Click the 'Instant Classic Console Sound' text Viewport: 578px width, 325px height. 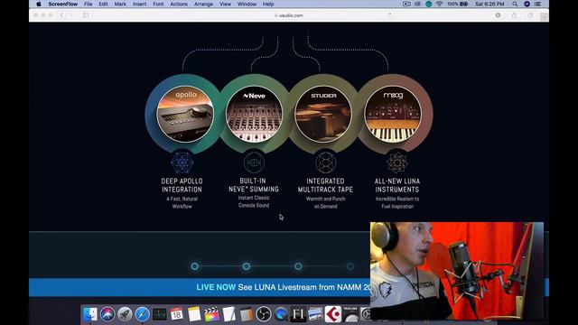pyautogui.click(x=254, y=201)
